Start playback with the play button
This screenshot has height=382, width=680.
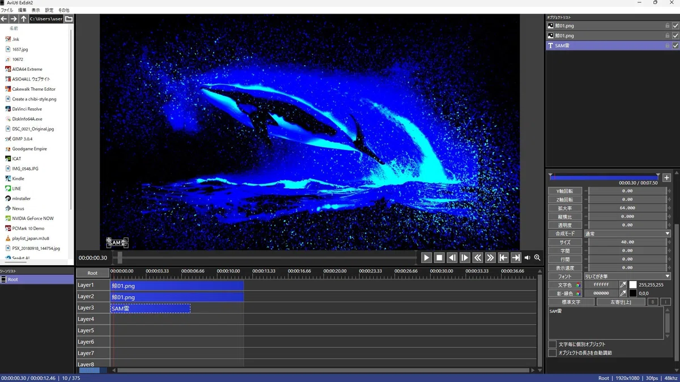(x=427, y=258)
